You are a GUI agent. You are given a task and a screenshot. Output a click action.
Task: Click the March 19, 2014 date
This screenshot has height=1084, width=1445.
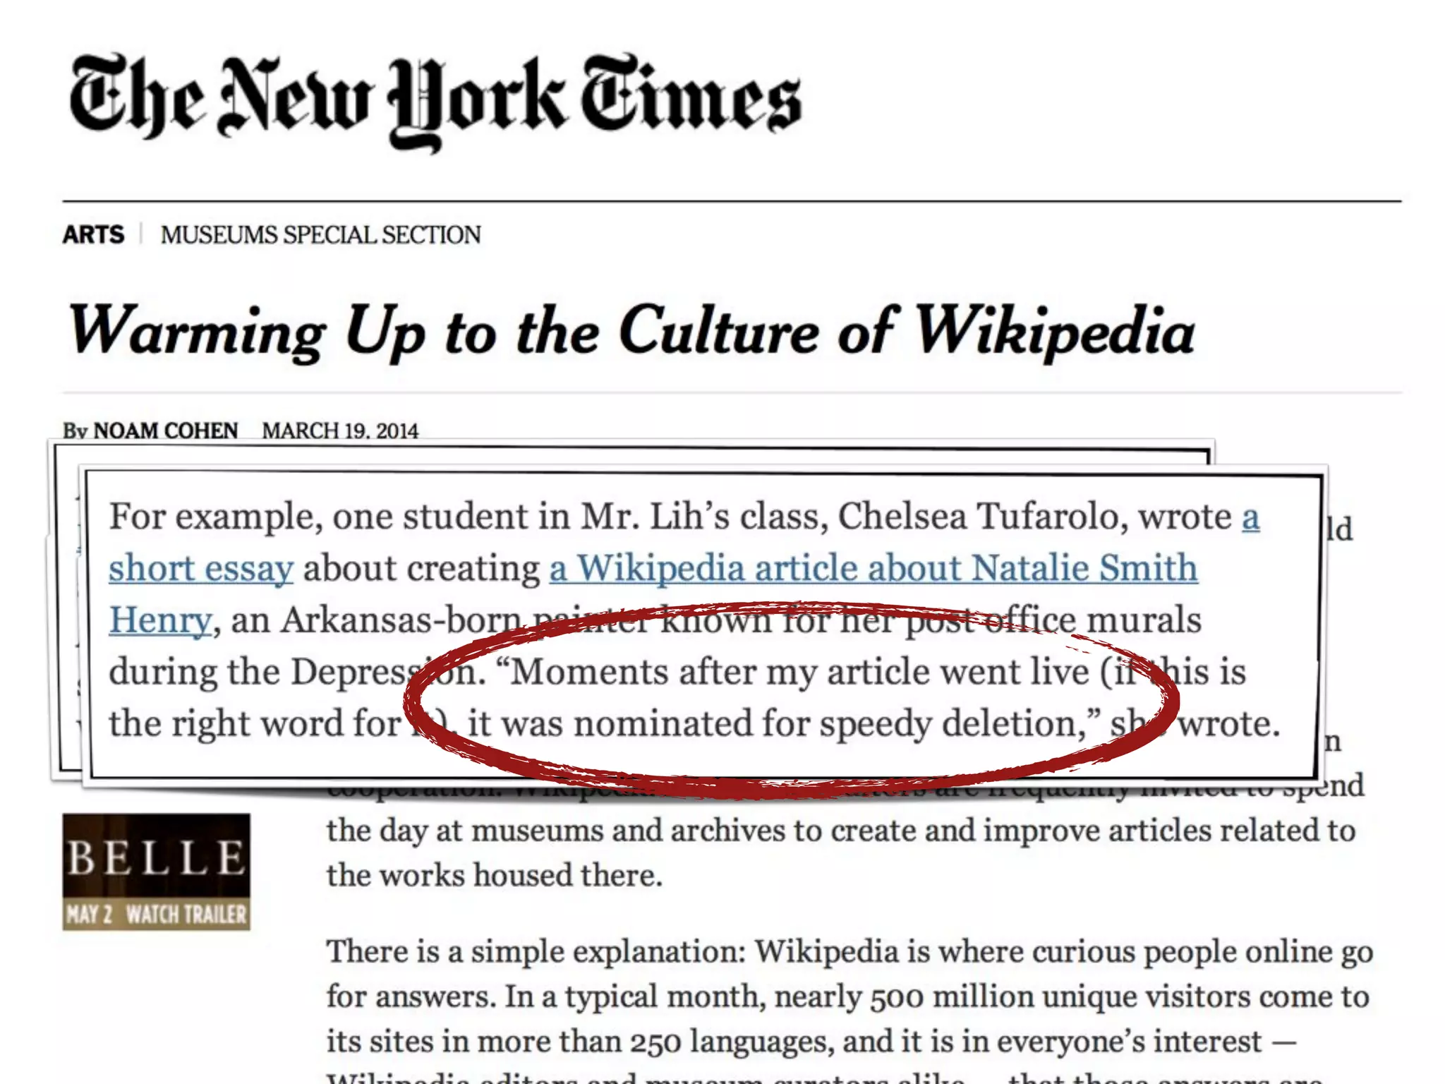[340, 430]
